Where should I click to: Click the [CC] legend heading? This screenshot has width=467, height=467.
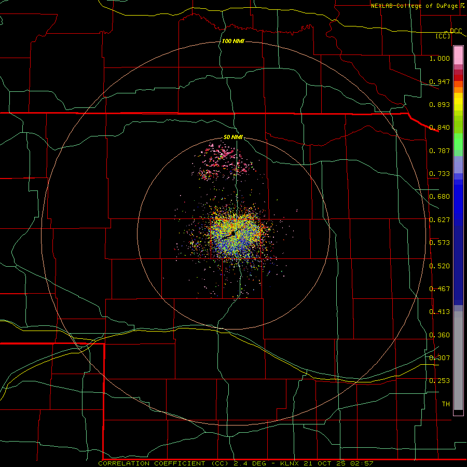443,36
